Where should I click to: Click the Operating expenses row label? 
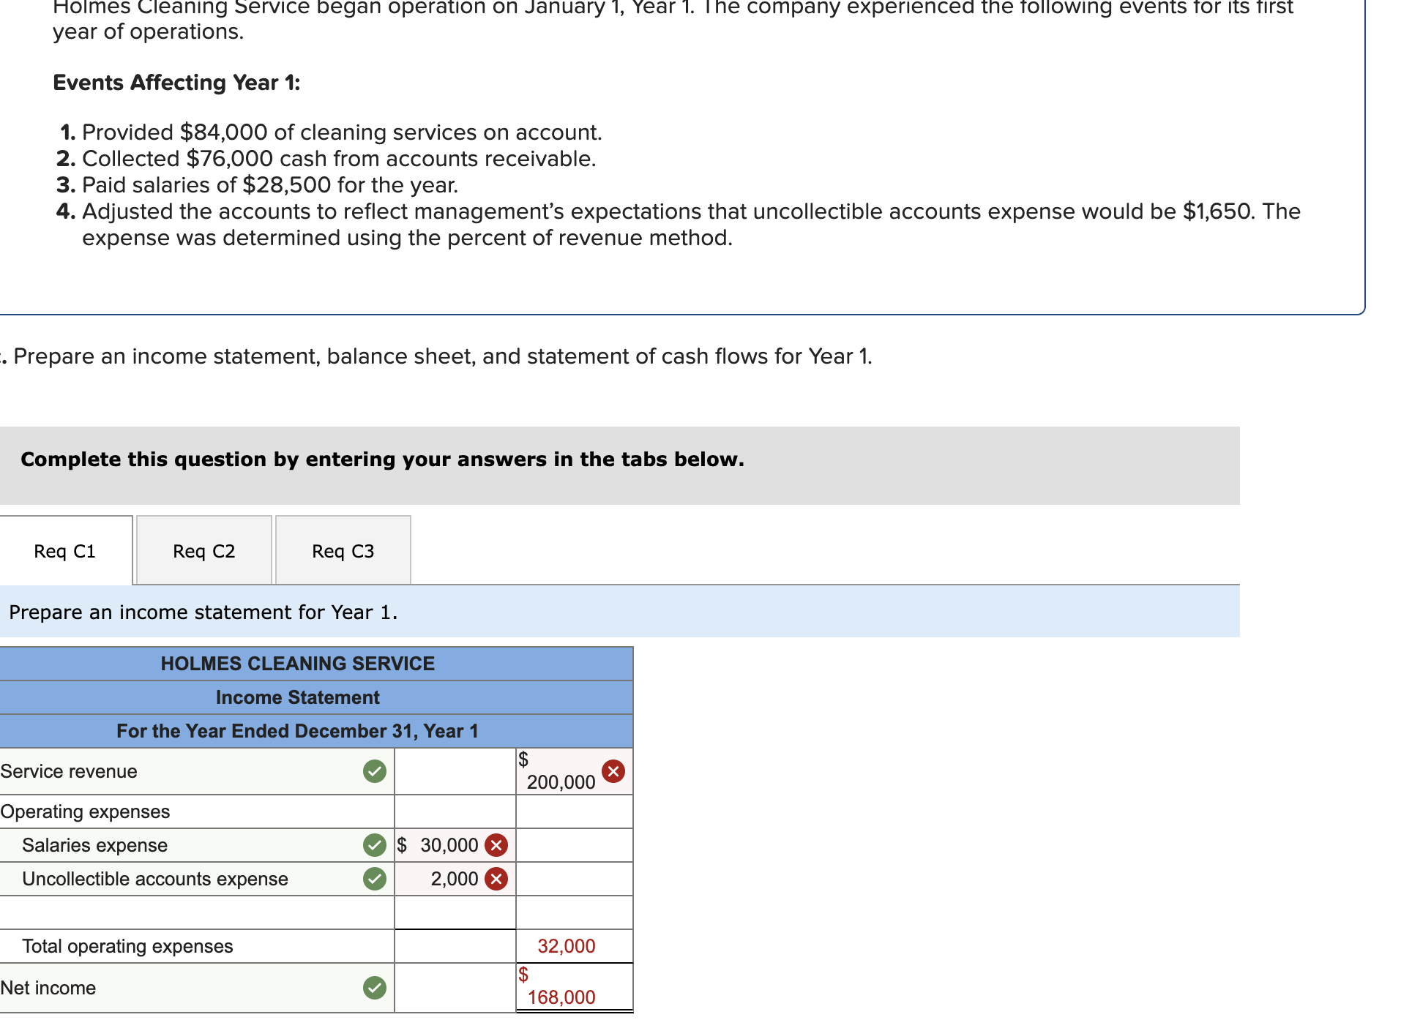pyautogui.click(x=84, y=811)
